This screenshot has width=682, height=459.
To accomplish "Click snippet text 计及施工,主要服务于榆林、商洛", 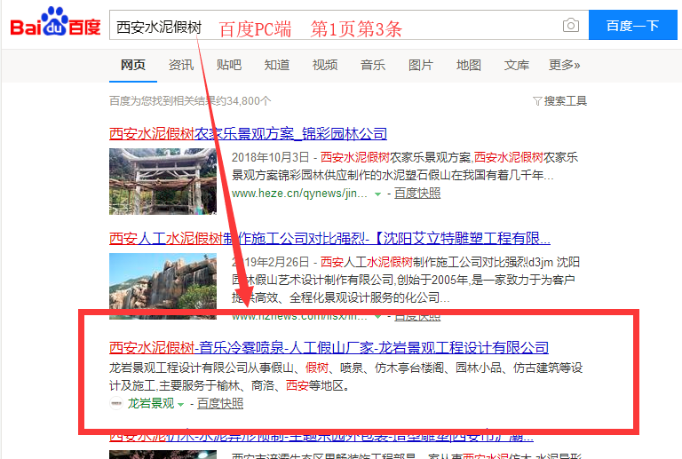I will point(194,385).
